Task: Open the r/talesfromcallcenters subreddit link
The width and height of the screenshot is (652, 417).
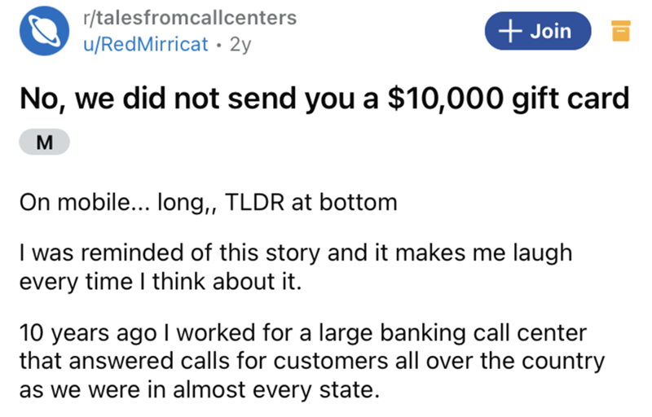Action: click(191, 18)
